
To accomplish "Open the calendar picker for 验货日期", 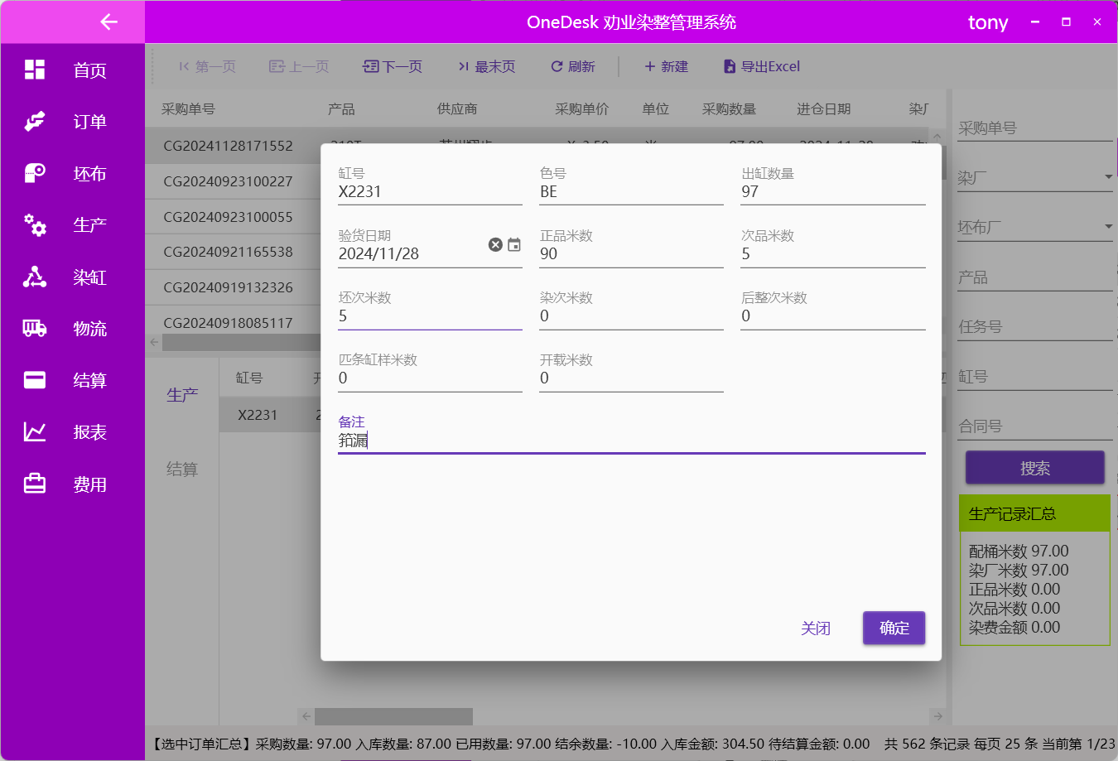I will pos(514,244).
